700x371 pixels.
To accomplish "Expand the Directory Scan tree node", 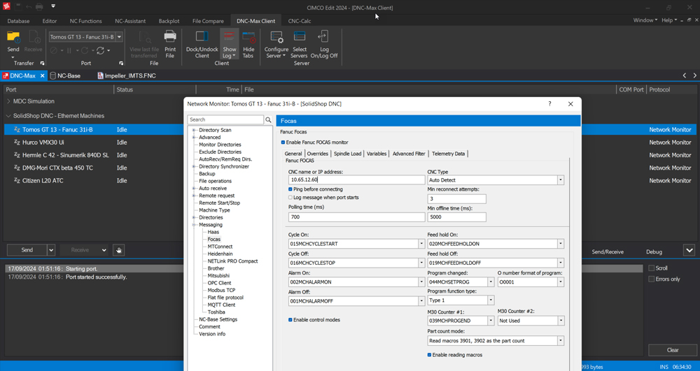I will [194, 130].
